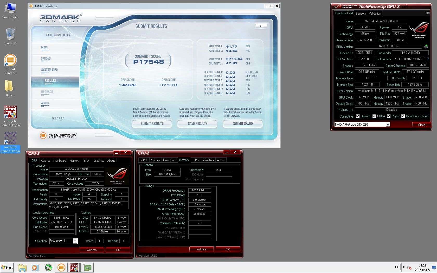
Task: Click the GPU-Z screenshot camera icon
Action: (x=428, y=13)
